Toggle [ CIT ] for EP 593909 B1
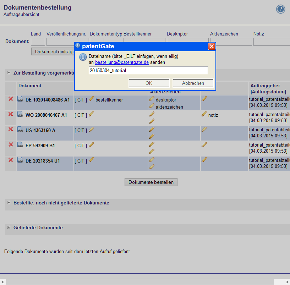 [81, 146]
